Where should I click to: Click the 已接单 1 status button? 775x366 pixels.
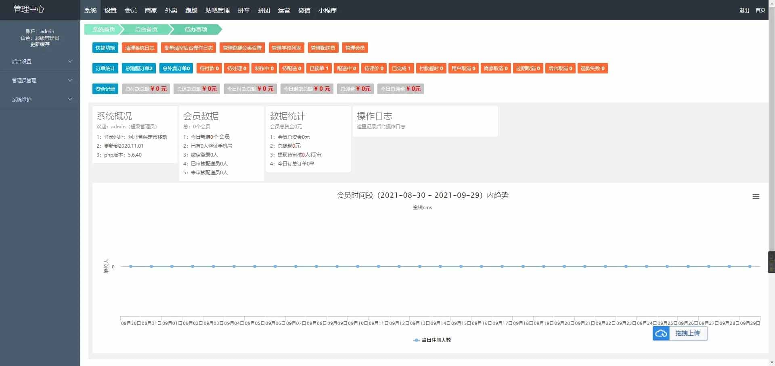[318, 69]
